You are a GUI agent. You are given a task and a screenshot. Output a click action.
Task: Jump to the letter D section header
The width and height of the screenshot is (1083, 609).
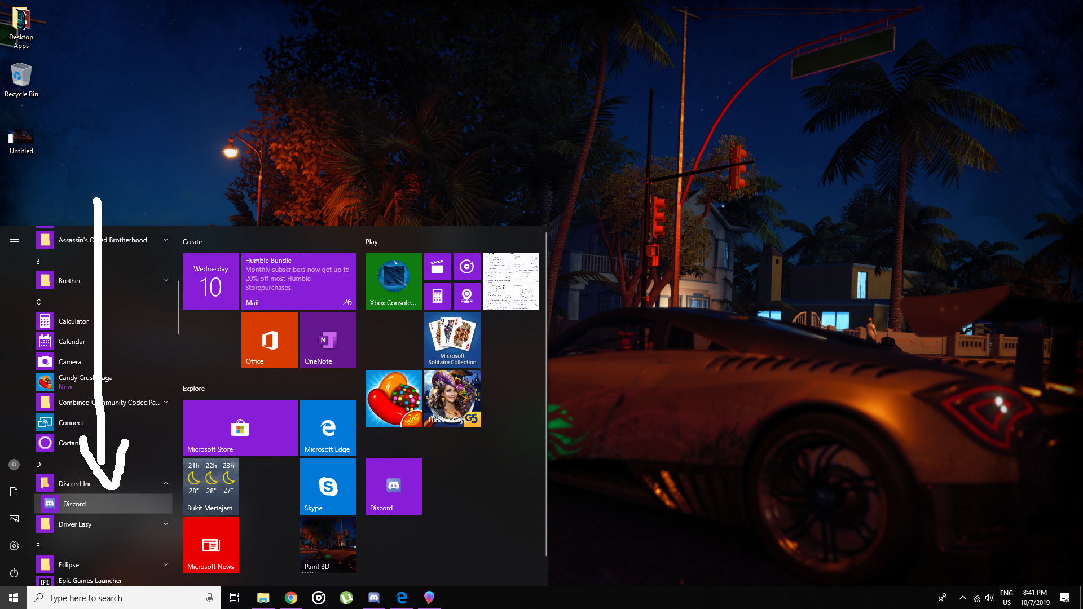point(38,465)
